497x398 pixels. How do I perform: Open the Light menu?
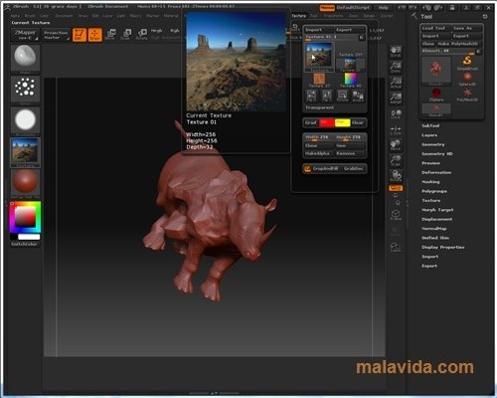click(121, 16)
